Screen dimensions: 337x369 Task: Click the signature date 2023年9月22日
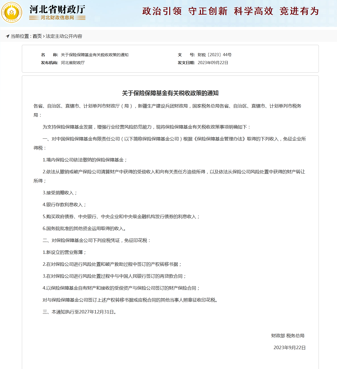pyautogui.click(x=290, y=348)
